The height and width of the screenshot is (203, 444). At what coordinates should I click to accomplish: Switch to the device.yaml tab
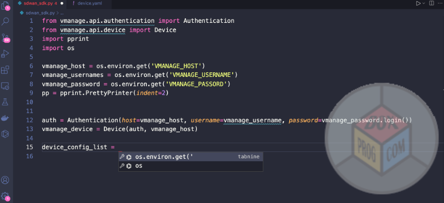coord(89,3)
